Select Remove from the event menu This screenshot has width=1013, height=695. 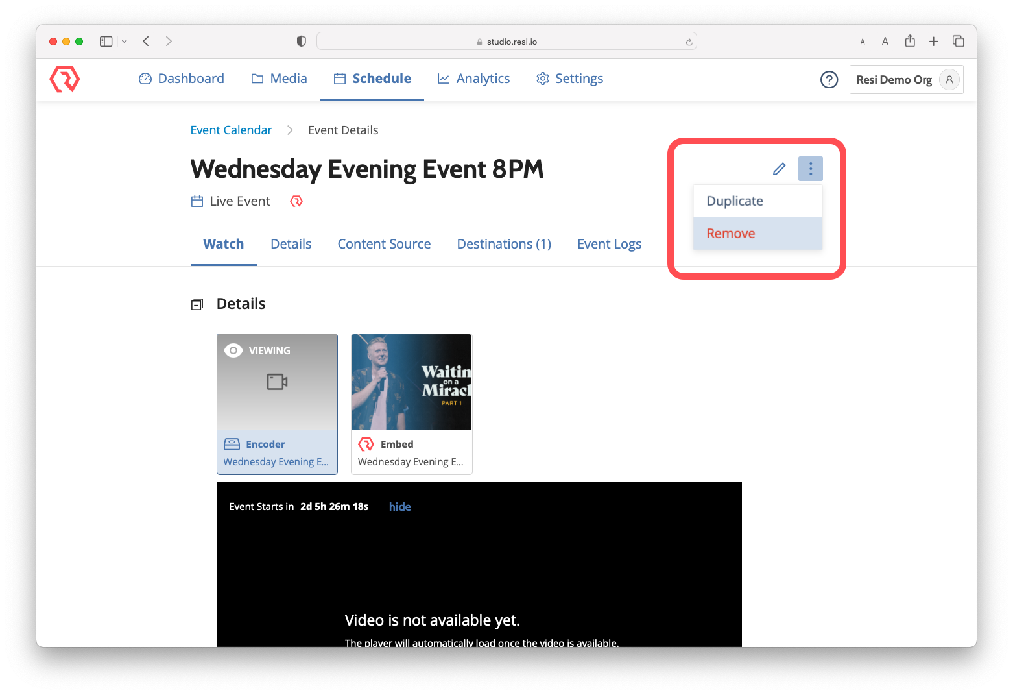(x=730, y=233)
